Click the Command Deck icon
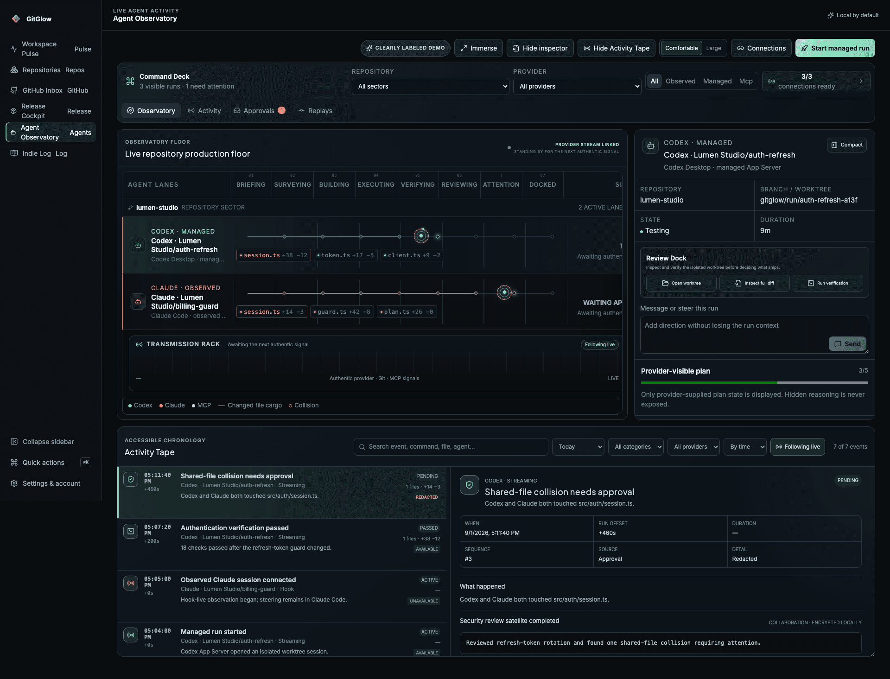The image size is (890, 679). pos(130,81)
